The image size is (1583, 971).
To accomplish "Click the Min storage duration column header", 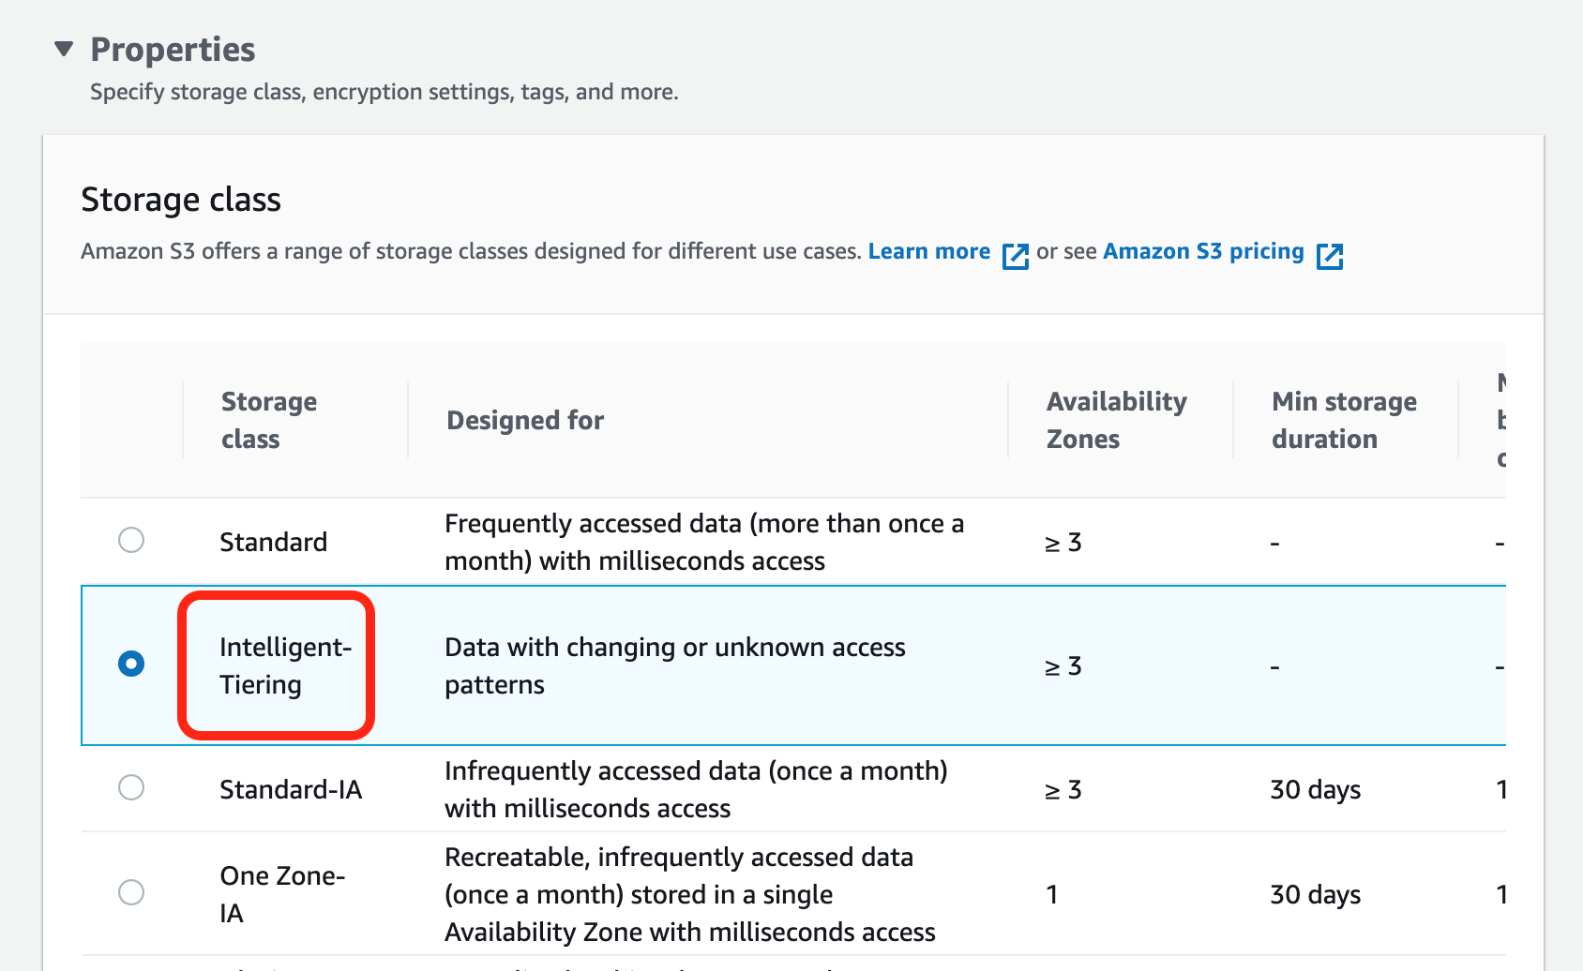I will point(1343,420).
